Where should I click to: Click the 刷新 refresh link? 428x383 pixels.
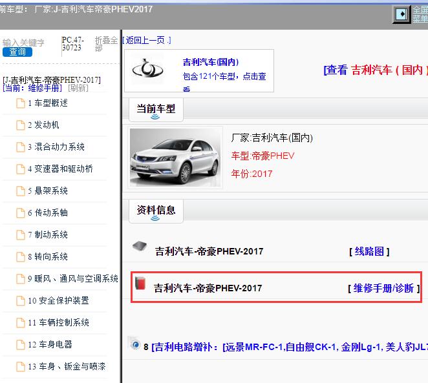point(78,88)
